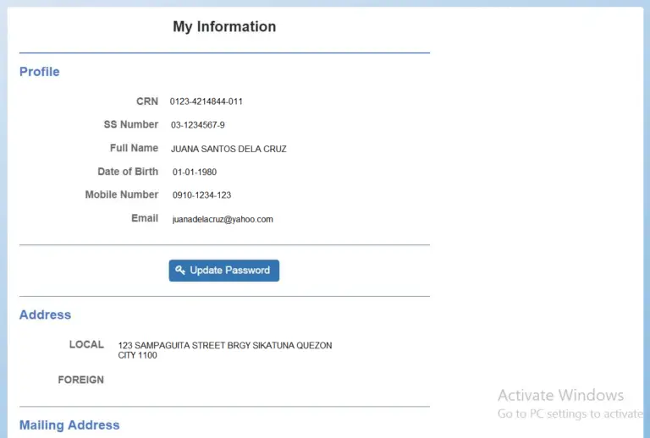Click the SS Number label
The width and height of the screenshot is (650, 438).
coord(131,124)
